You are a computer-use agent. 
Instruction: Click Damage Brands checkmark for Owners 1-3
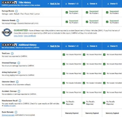(x=67, y=12)
